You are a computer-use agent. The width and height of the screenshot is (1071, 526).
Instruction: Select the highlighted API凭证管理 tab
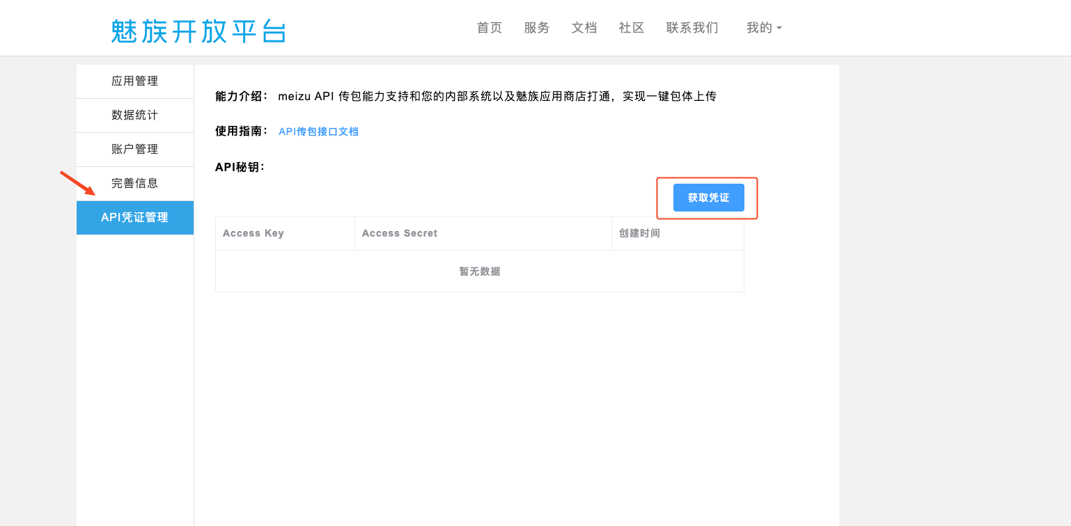click(135, 218)
